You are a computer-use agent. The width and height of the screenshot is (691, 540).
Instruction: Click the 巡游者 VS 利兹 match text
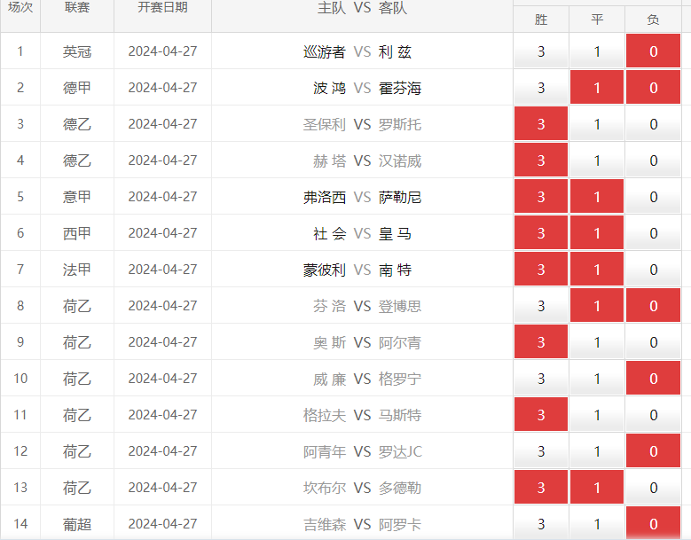coord(357,51)
